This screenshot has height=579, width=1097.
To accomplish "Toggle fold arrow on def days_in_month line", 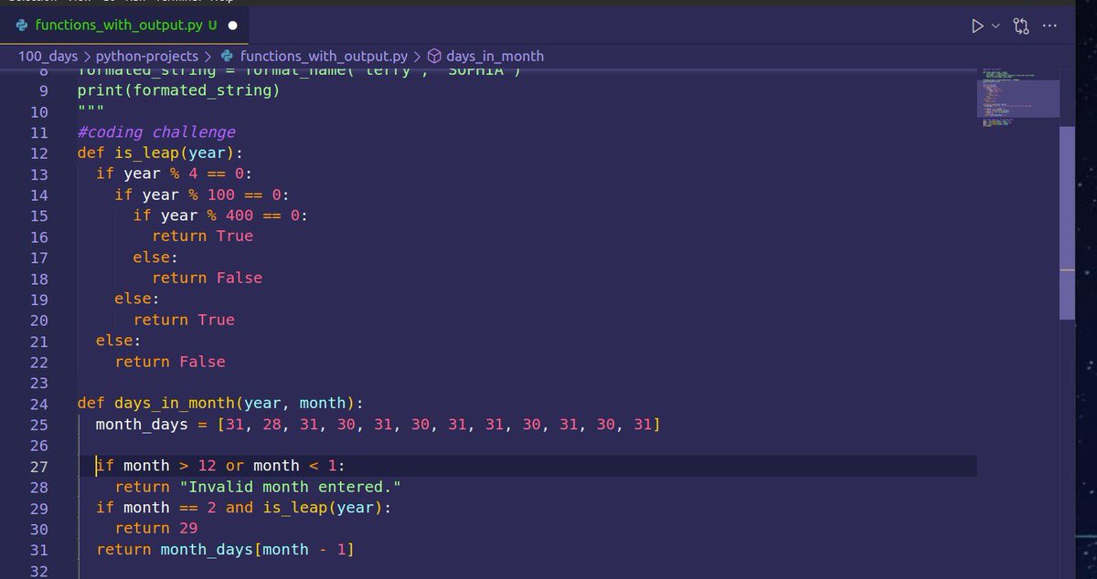I will pyautogui.click(x=62, y=404).
